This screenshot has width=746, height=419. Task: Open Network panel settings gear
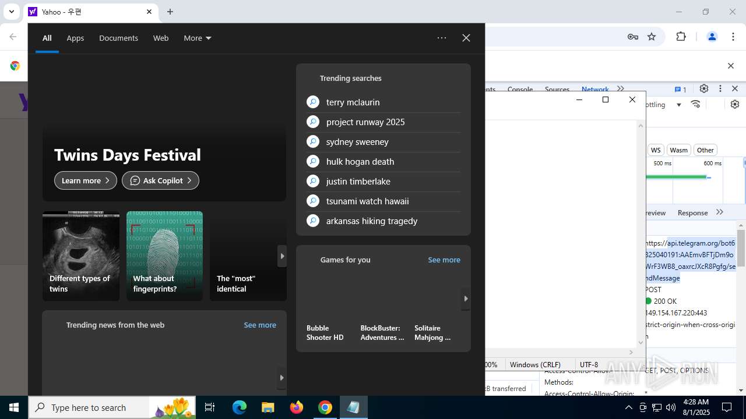(735, 104)
